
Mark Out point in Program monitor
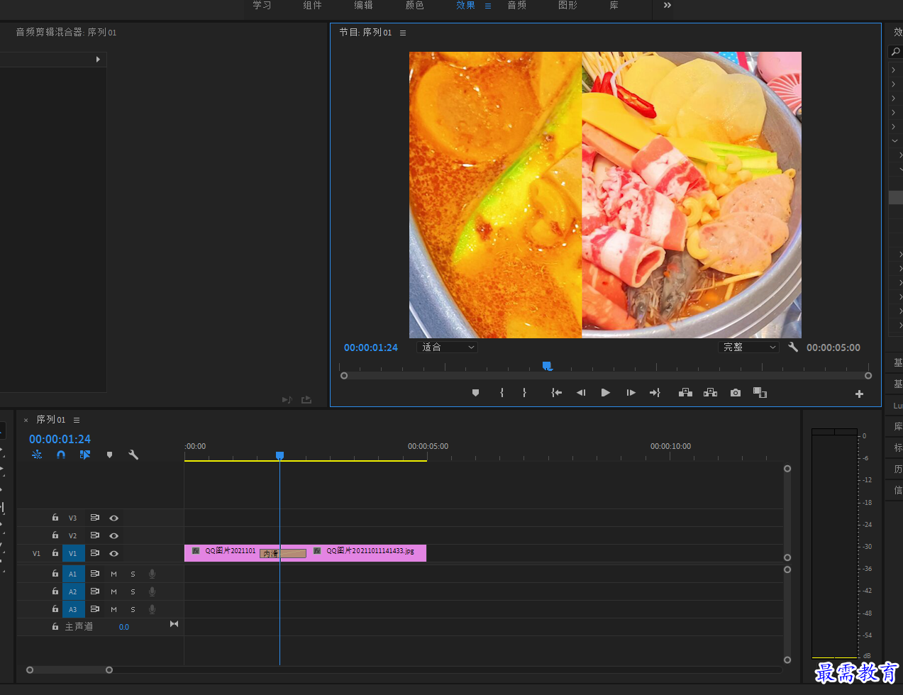pyautogui.click(x=524, y=393)
